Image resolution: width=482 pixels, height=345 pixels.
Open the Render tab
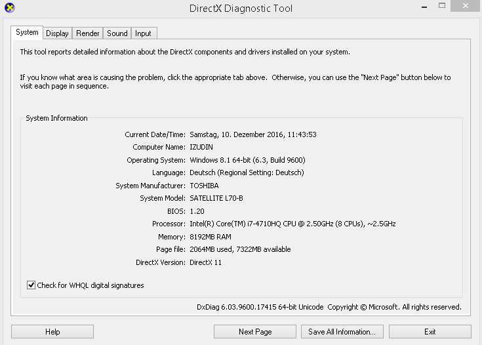coord(88,33)
